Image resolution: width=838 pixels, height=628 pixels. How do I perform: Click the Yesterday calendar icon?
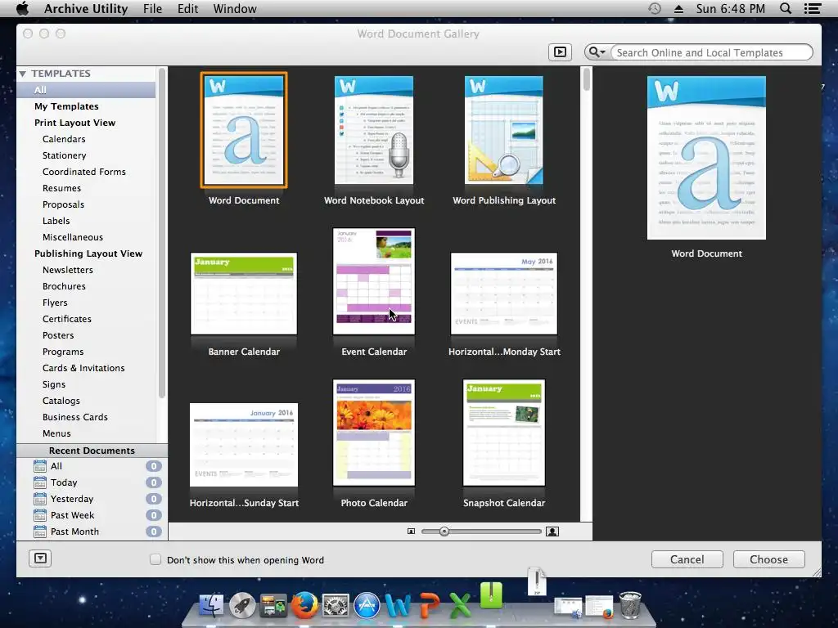point(40,499)
